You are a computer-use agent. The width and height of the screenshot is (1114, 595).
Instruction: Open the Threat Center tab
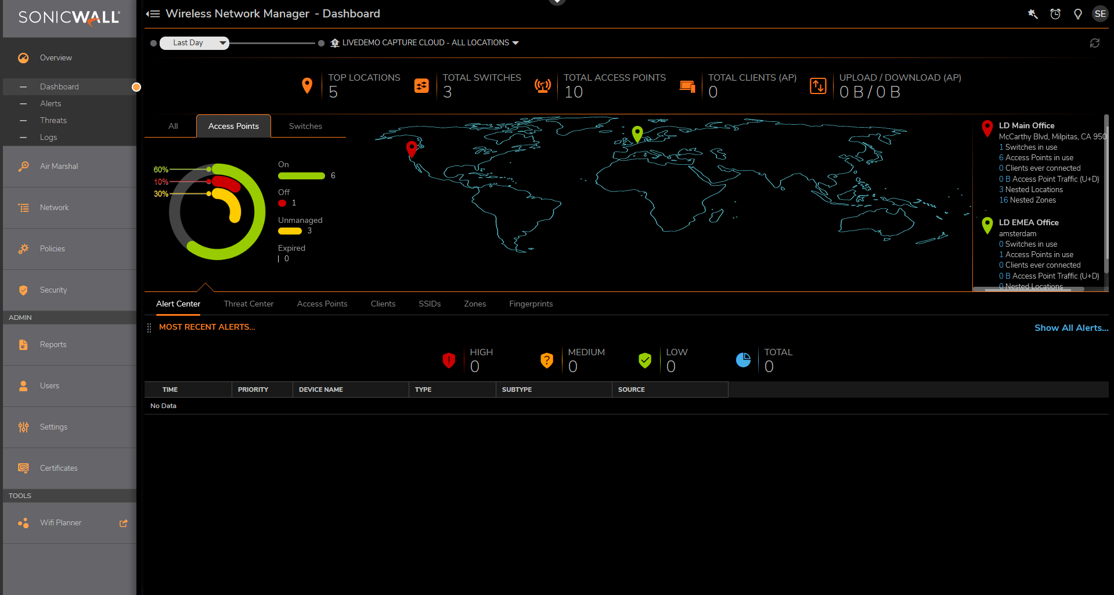[x=248, y=304]
